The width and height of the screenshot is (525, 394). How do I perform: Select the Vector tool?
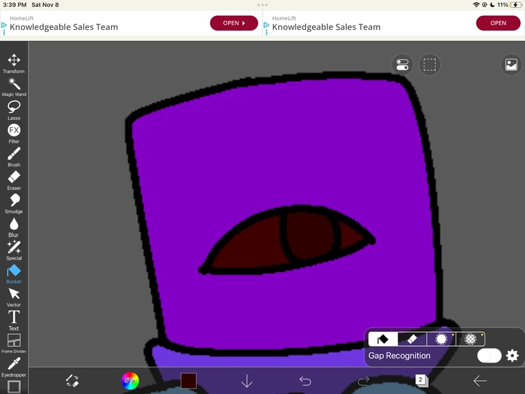(14, 297)
